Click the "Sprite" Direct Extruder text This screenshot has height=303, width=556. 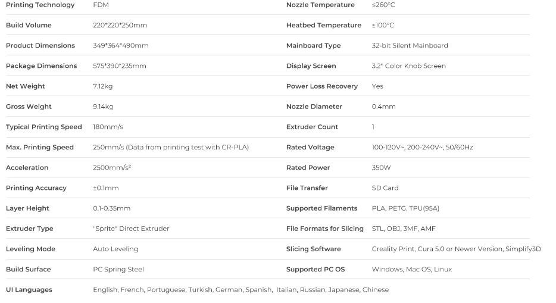[131, 229]
